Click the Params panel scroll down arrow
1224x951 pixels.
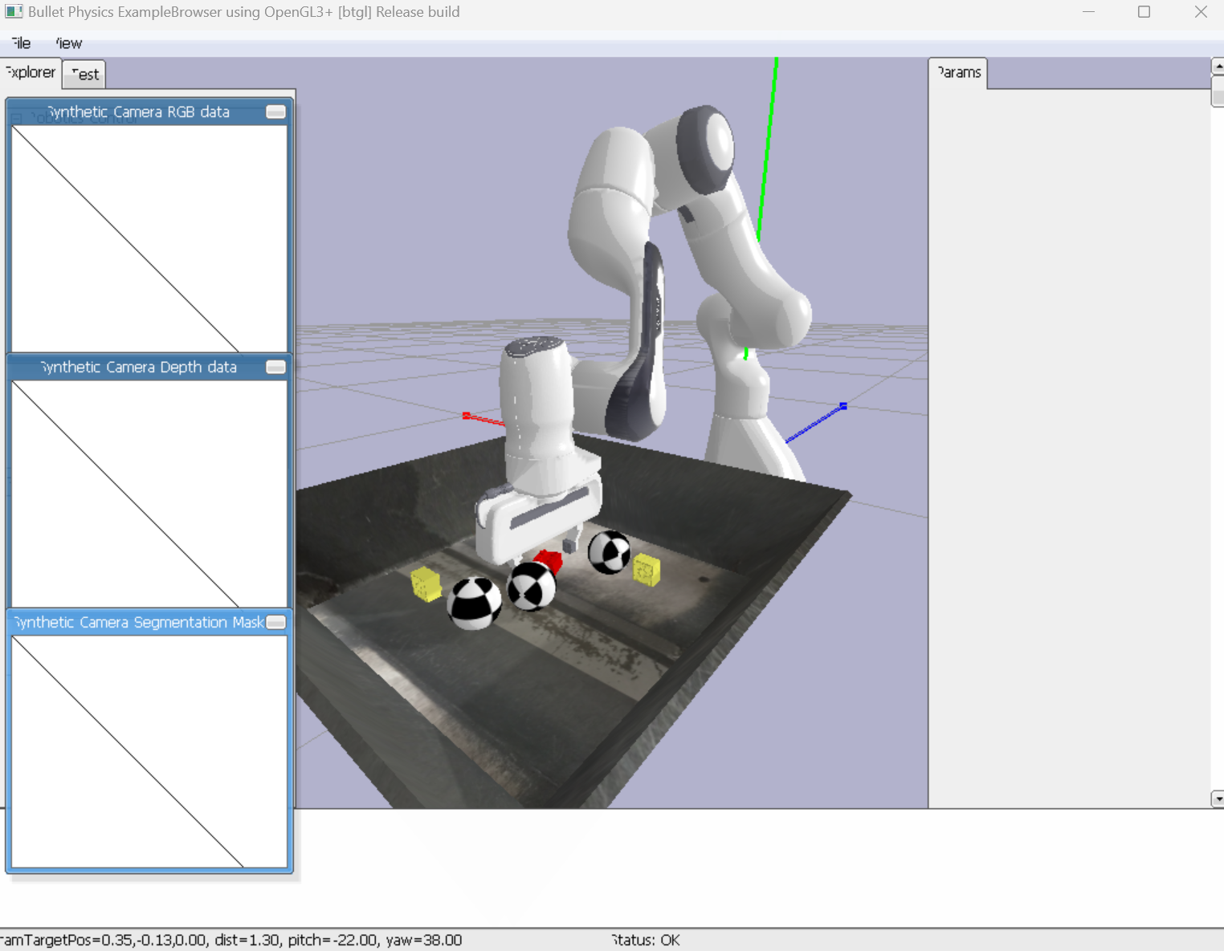coord(1218,799)
